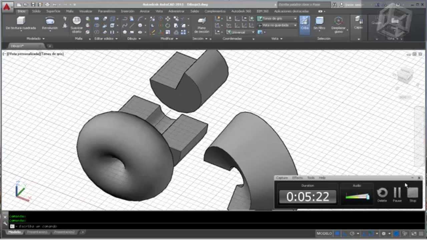This screenshot has height=240, width=427.
Task: Click the arc tool in Dibujo panel
Action: pos(140,19)
